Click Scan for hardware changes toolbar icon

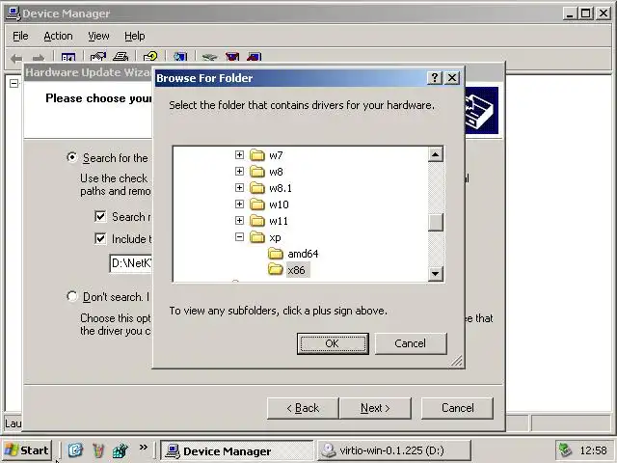[x=180, y=58]
